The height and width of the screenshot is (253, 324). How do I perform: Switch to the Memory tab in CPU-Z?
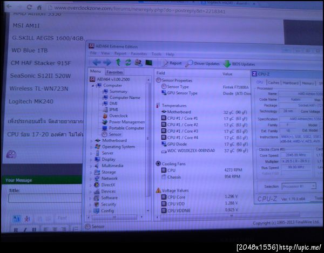[x=308, y=84]
